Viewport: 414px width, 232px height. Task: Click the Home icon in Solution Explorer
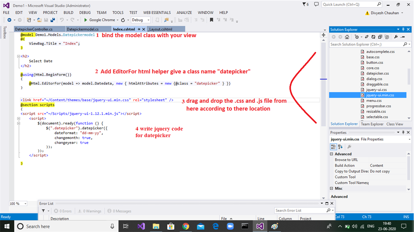(347, 37)
